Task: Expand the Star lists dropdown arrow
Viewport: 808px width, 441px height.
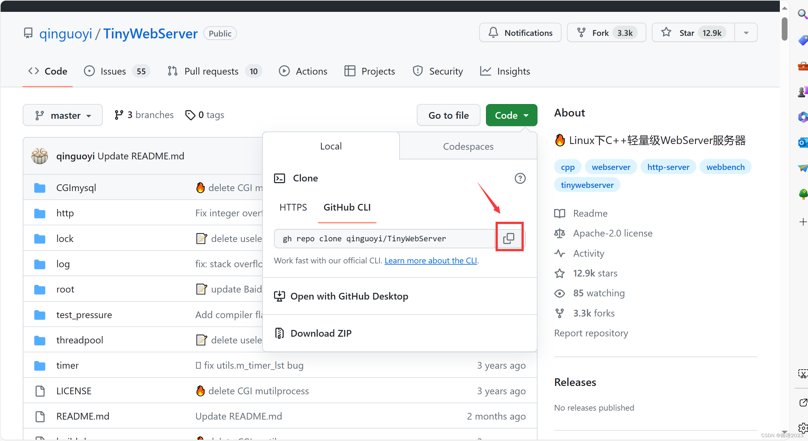Action: [746, 33]
